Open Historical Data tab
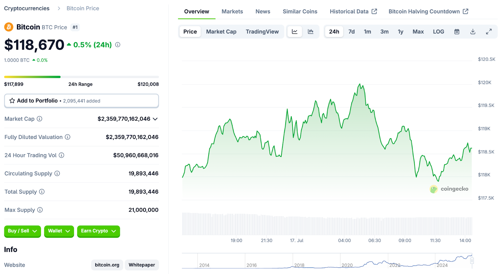 tap(353, 12)
